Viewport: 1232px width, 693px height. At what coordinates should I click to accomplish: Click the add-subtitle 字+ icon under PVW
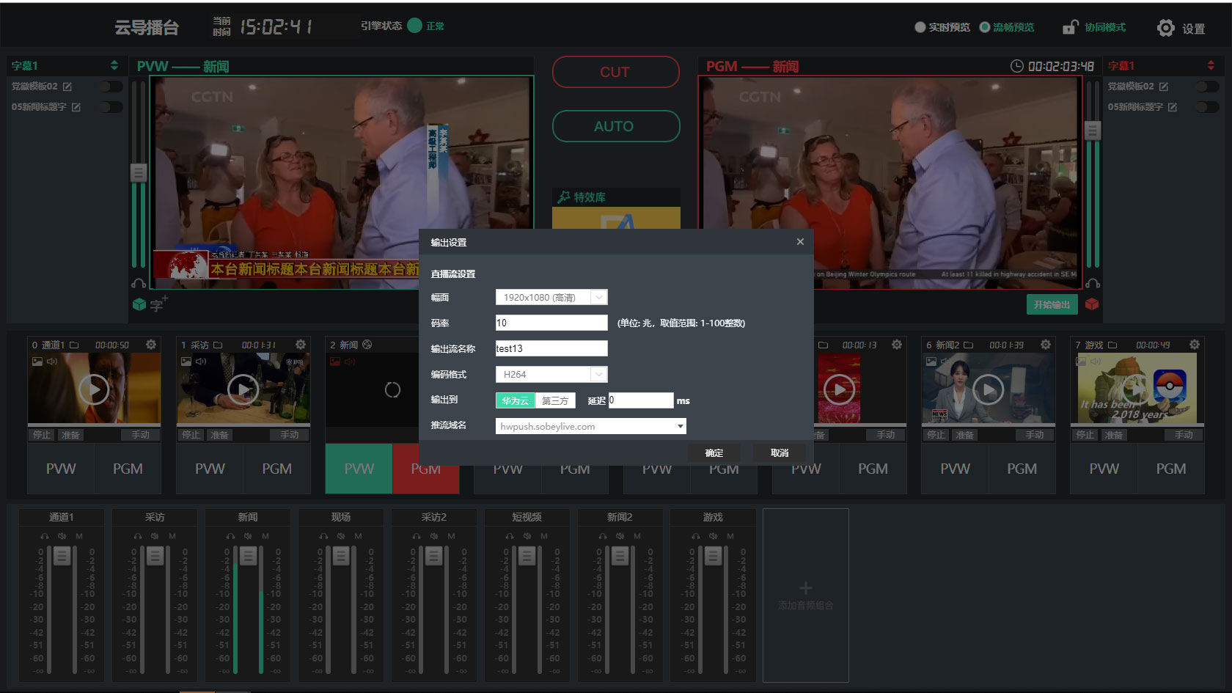point(158,304)
